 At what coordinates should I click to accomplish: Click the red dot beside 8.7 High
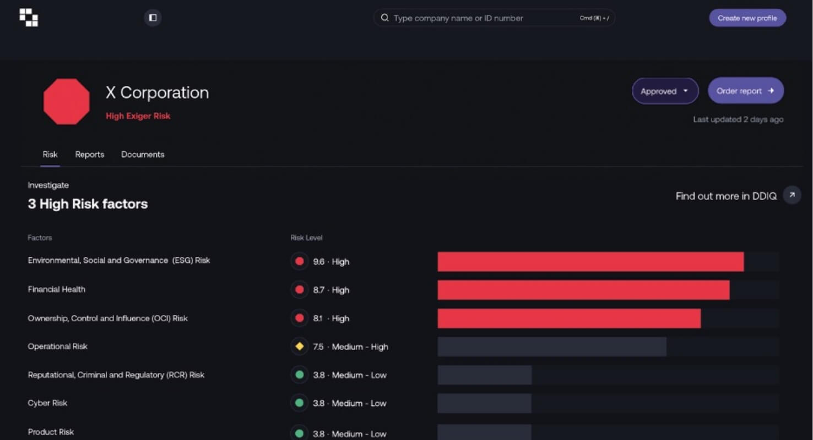click(x=300, y=290)
